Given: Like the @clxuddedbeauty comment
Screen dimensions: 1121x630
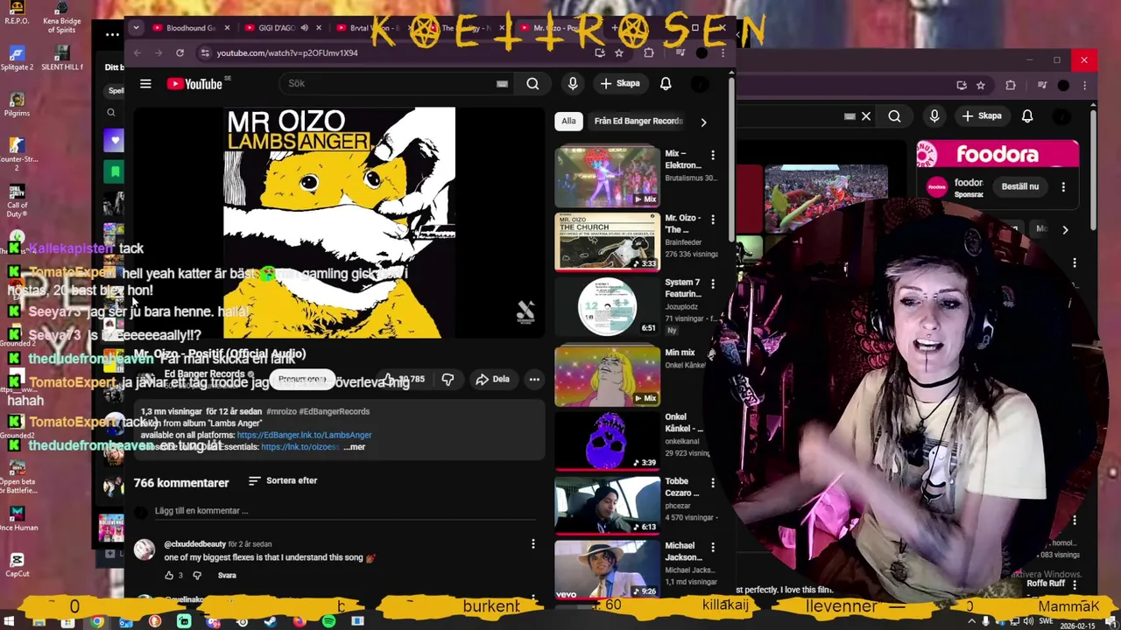Looking at the screenshot, I should click(169, 575).
